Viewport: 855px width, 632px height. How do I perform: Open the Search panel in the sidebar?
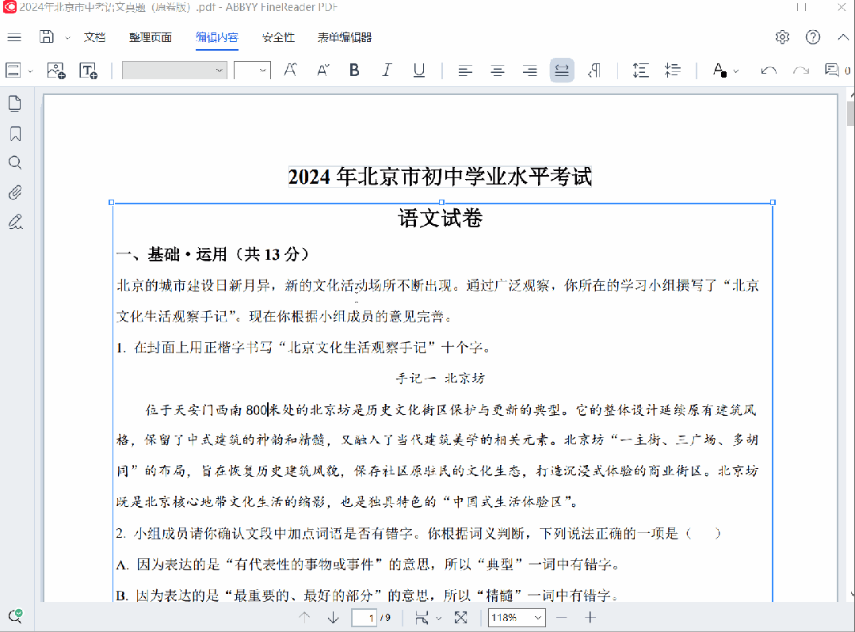point(14,163)
